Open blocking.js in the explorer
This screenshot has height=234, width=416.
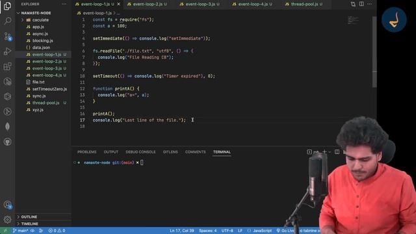pyautogui.click(x=44, y=40)
